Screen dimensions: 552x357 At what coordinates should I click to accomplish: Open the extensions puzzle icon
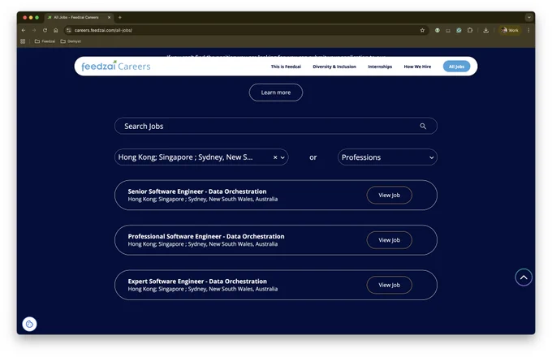pos(470,30)
